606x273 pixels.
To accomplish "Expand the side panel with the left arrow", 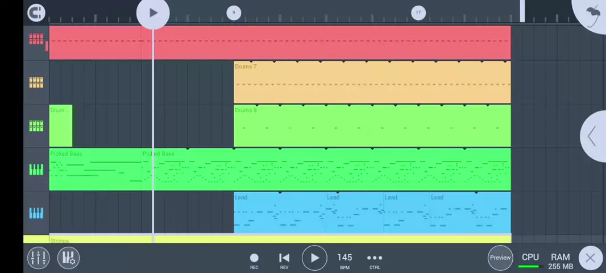I will pyautogui.click(x=592, y=136).
